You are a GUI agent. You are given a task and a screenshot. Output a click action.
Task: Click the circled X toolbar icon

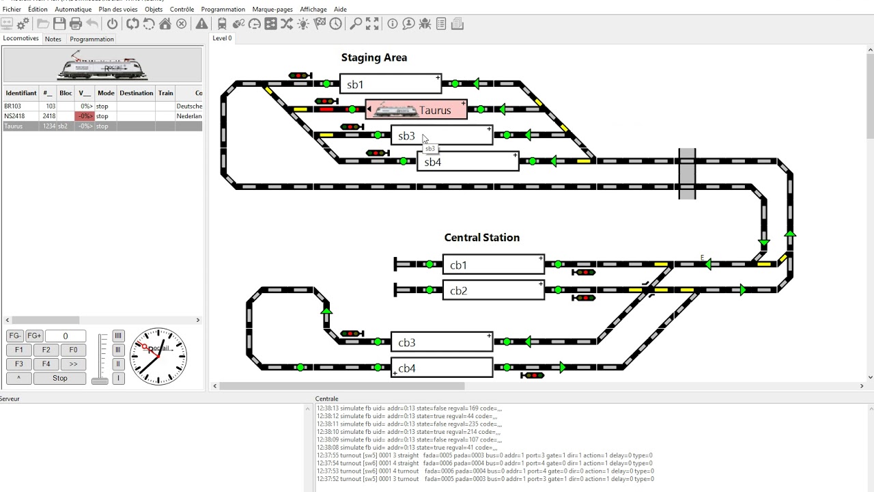click(182, 24)
